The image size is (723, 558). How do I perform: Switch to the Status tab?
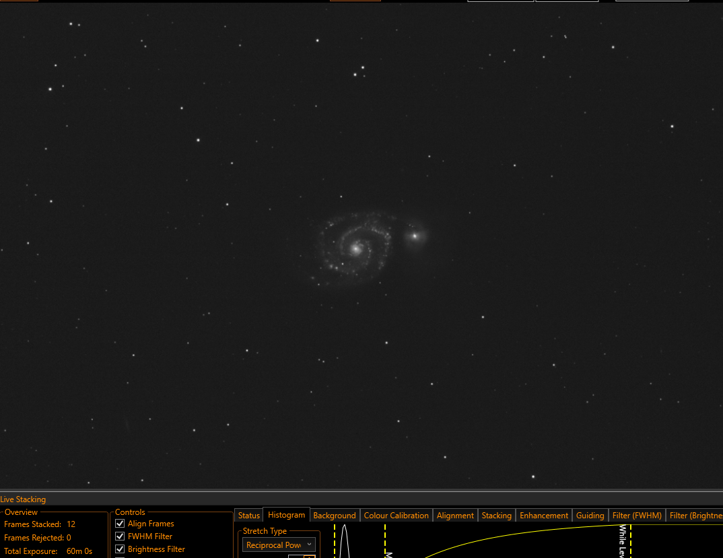point(249,515)
